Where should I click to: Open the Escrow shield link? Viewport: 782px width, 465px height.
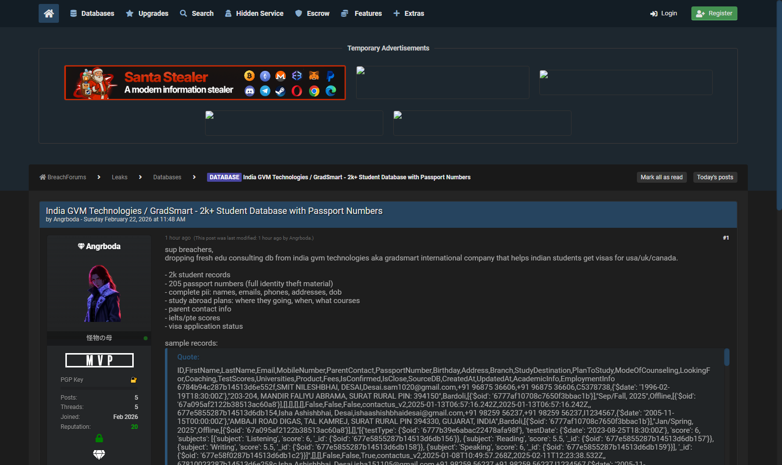[x=312, y=13]
